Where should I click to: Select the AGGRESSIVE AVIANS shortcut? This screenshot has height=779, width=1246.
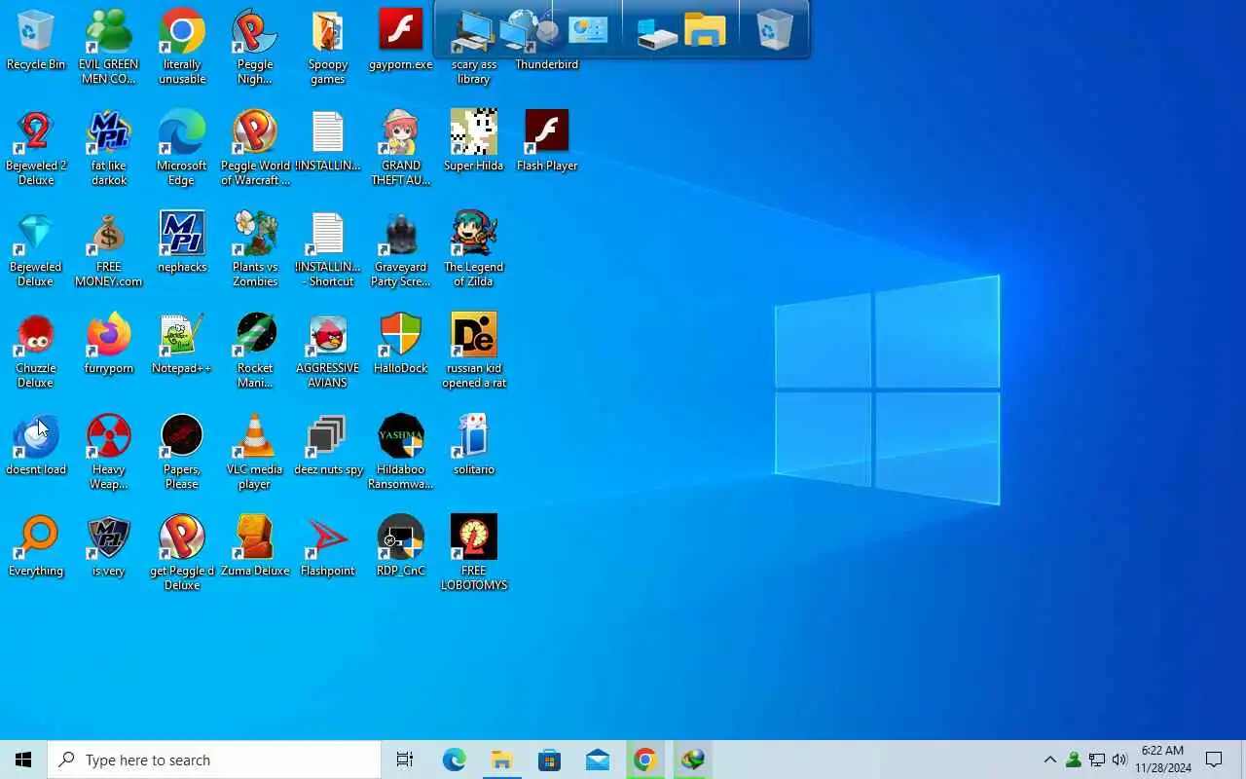328,351
